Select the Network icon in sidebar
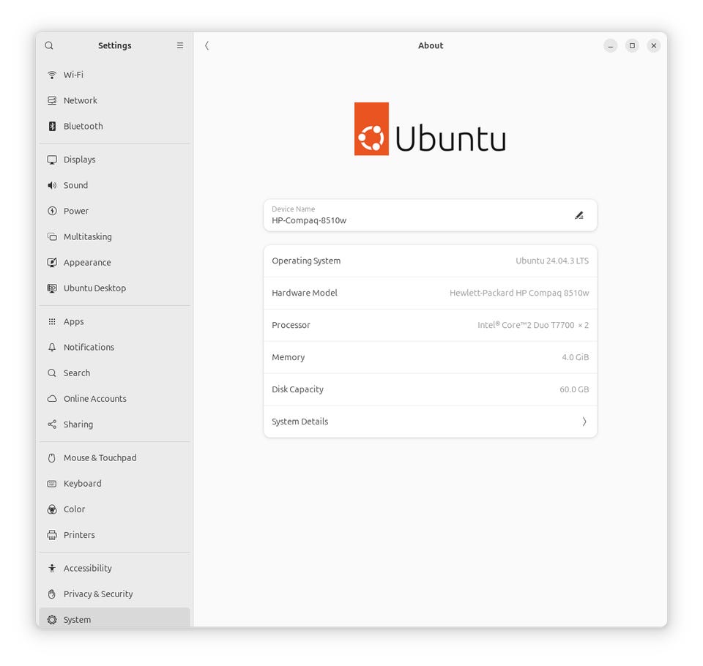The image size is (703, 666). tap(52, 100)
